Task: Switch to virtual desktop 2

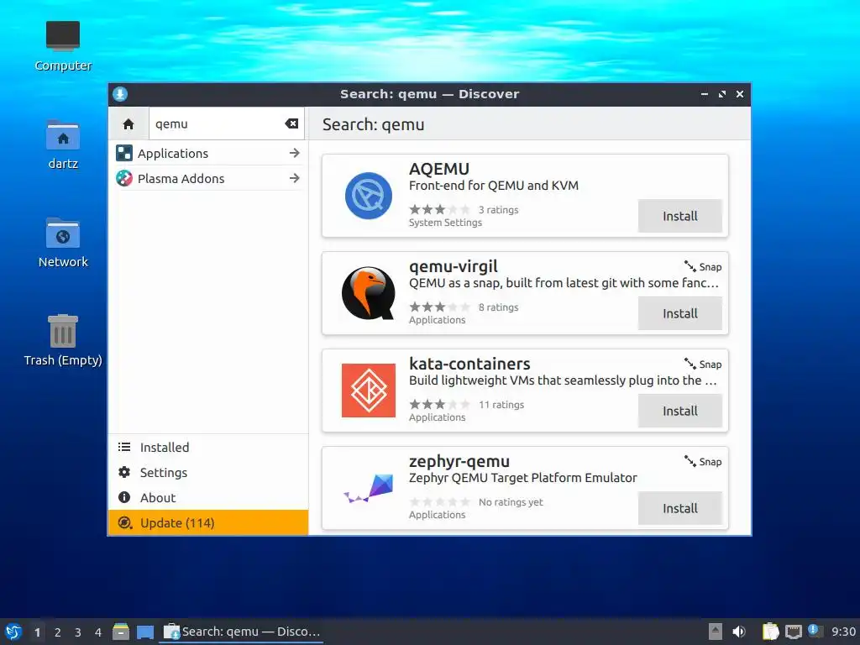Action: click(x=58, y=632)
